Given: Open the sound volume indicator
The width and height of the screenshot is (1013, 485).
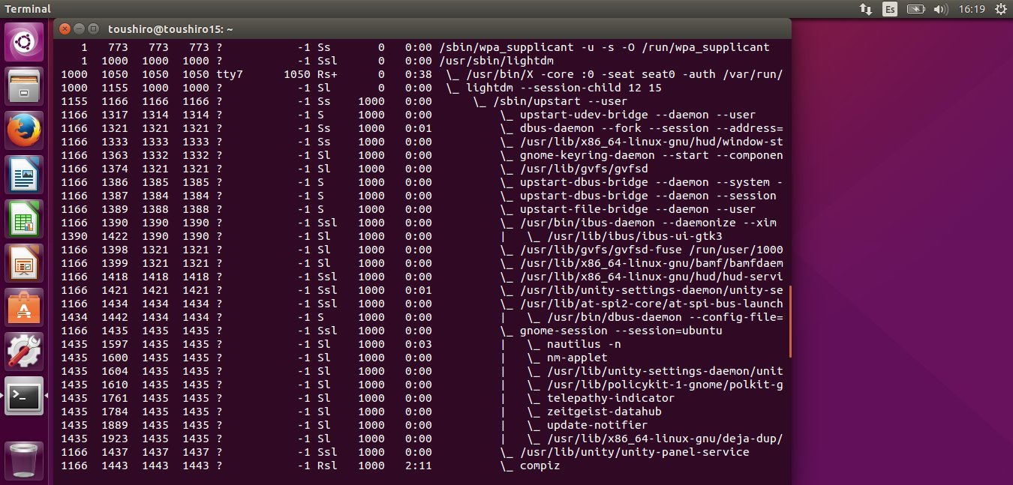Looking at the screenshot, I should [940, 9].
